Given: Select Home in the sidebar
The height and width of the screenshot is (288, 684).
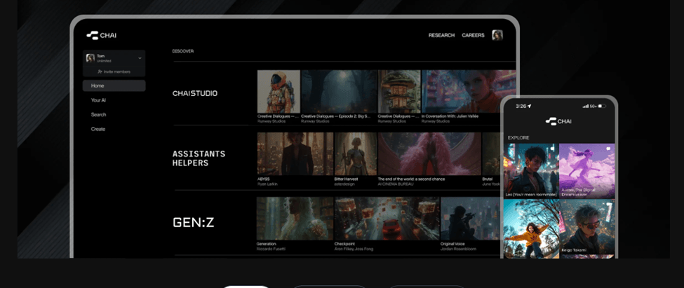Looking at the screenshot, I should (114, 85).
